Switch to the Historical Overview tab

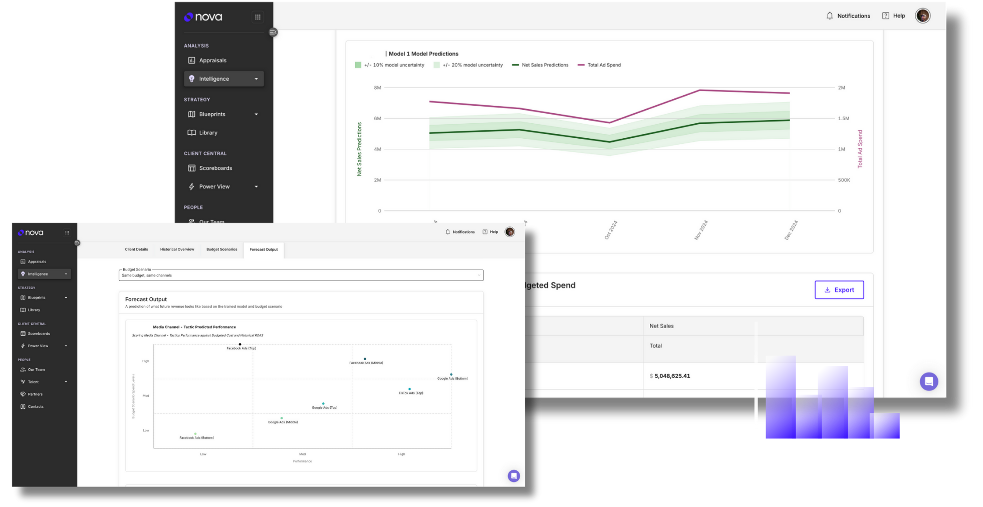177,249
